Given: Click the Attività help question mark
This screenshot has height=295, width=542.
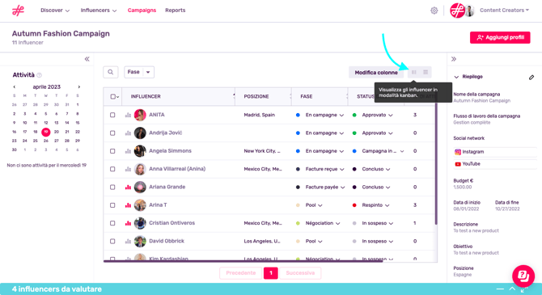Looking at the screenshot, I should tap(40, 75).
